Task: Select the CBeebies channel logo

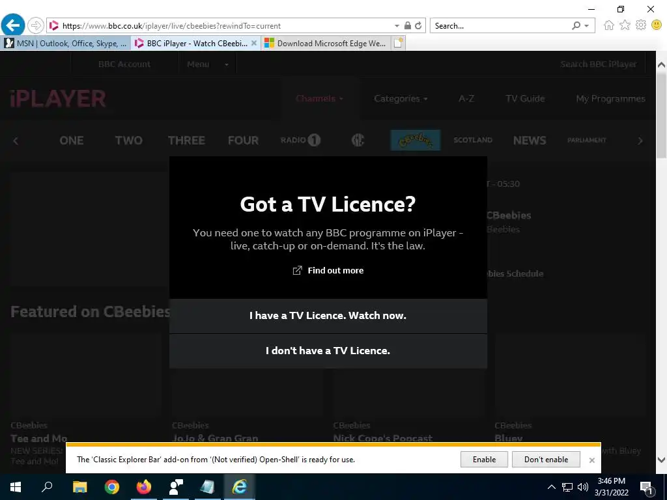Action: [416, 140]
